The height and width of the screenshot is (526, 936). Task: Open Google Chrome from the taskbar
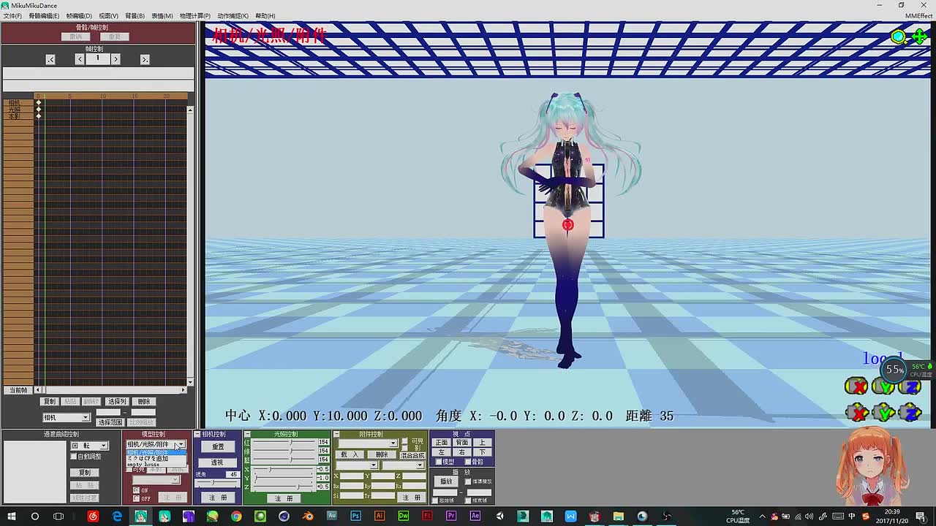tap(236, 516)
